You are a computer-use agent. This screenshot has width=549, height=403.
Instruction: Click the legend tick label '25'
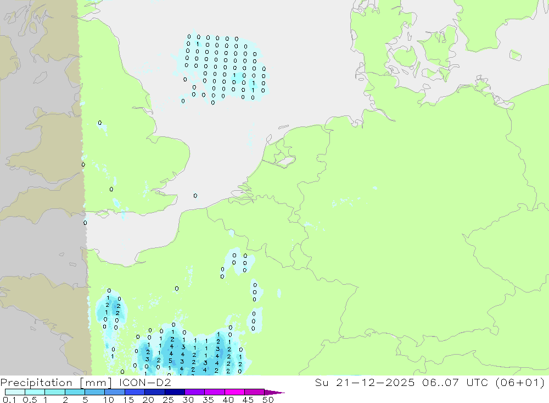(x=168, y=400)
